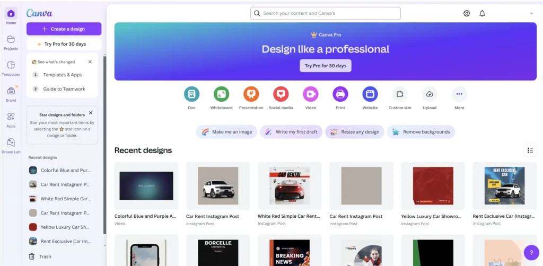Open the Print design icon
Screen dimensions: 543x266
(340, 94)
